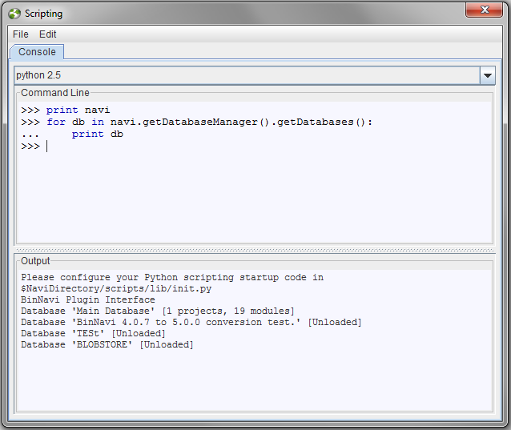
Task: Click '$NaviDirectory/scripts/lib/init.py' output line
Action: pyautogui.click(x=116, y=289)
